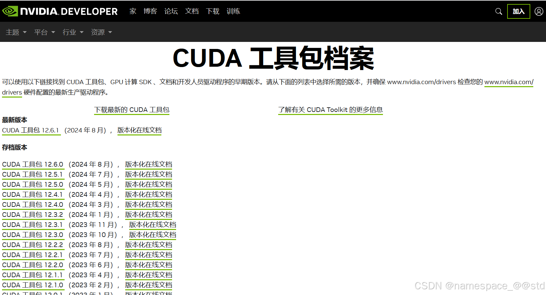Viewport: 546px width, 295px height.
Task: Select the (2023 年 10 月) date text
Action: (93, 235)
